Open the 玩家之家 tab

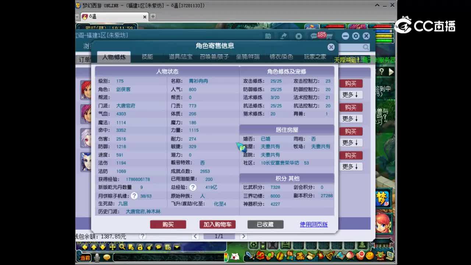click(315, 57)
